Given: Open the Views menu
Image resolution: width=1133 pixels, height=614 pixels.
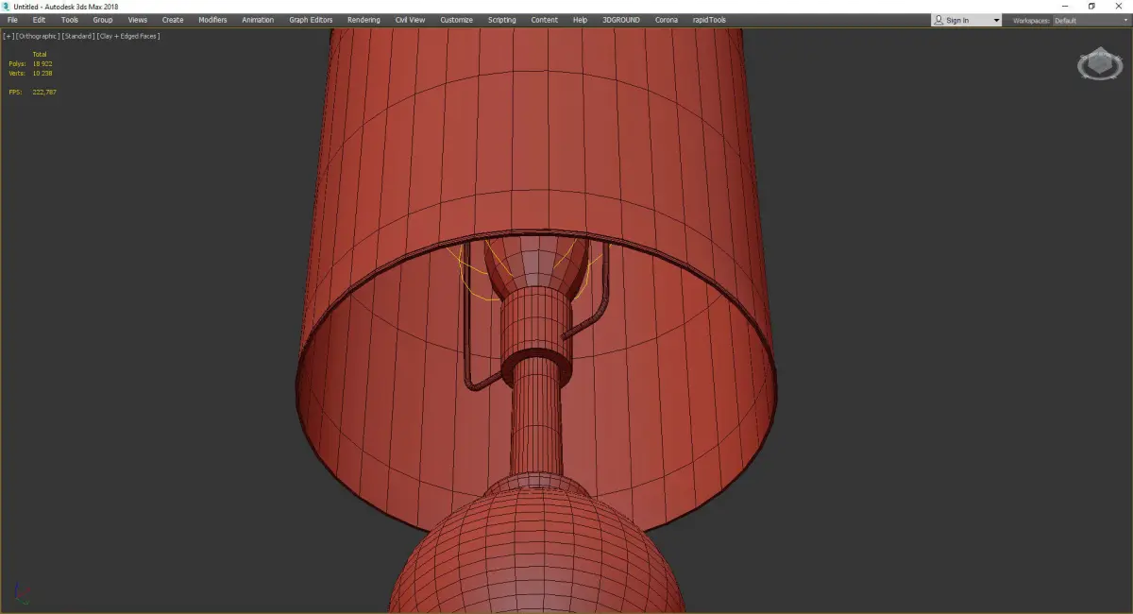Looking at the screenshot, I should 138,20.
